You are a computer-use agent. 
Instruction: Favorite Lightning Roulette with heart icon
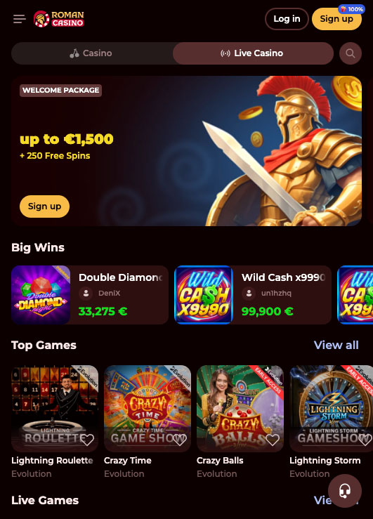87,440
